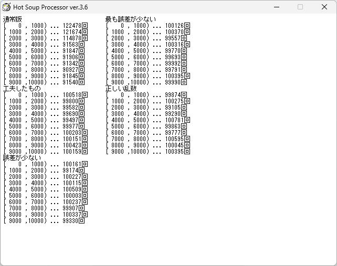Click the value 99330

(70, 221)
